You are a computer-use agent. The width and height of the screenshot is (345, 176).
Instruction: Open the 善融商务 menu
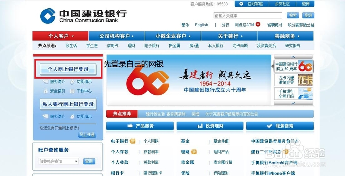click(x=285, y=36)
